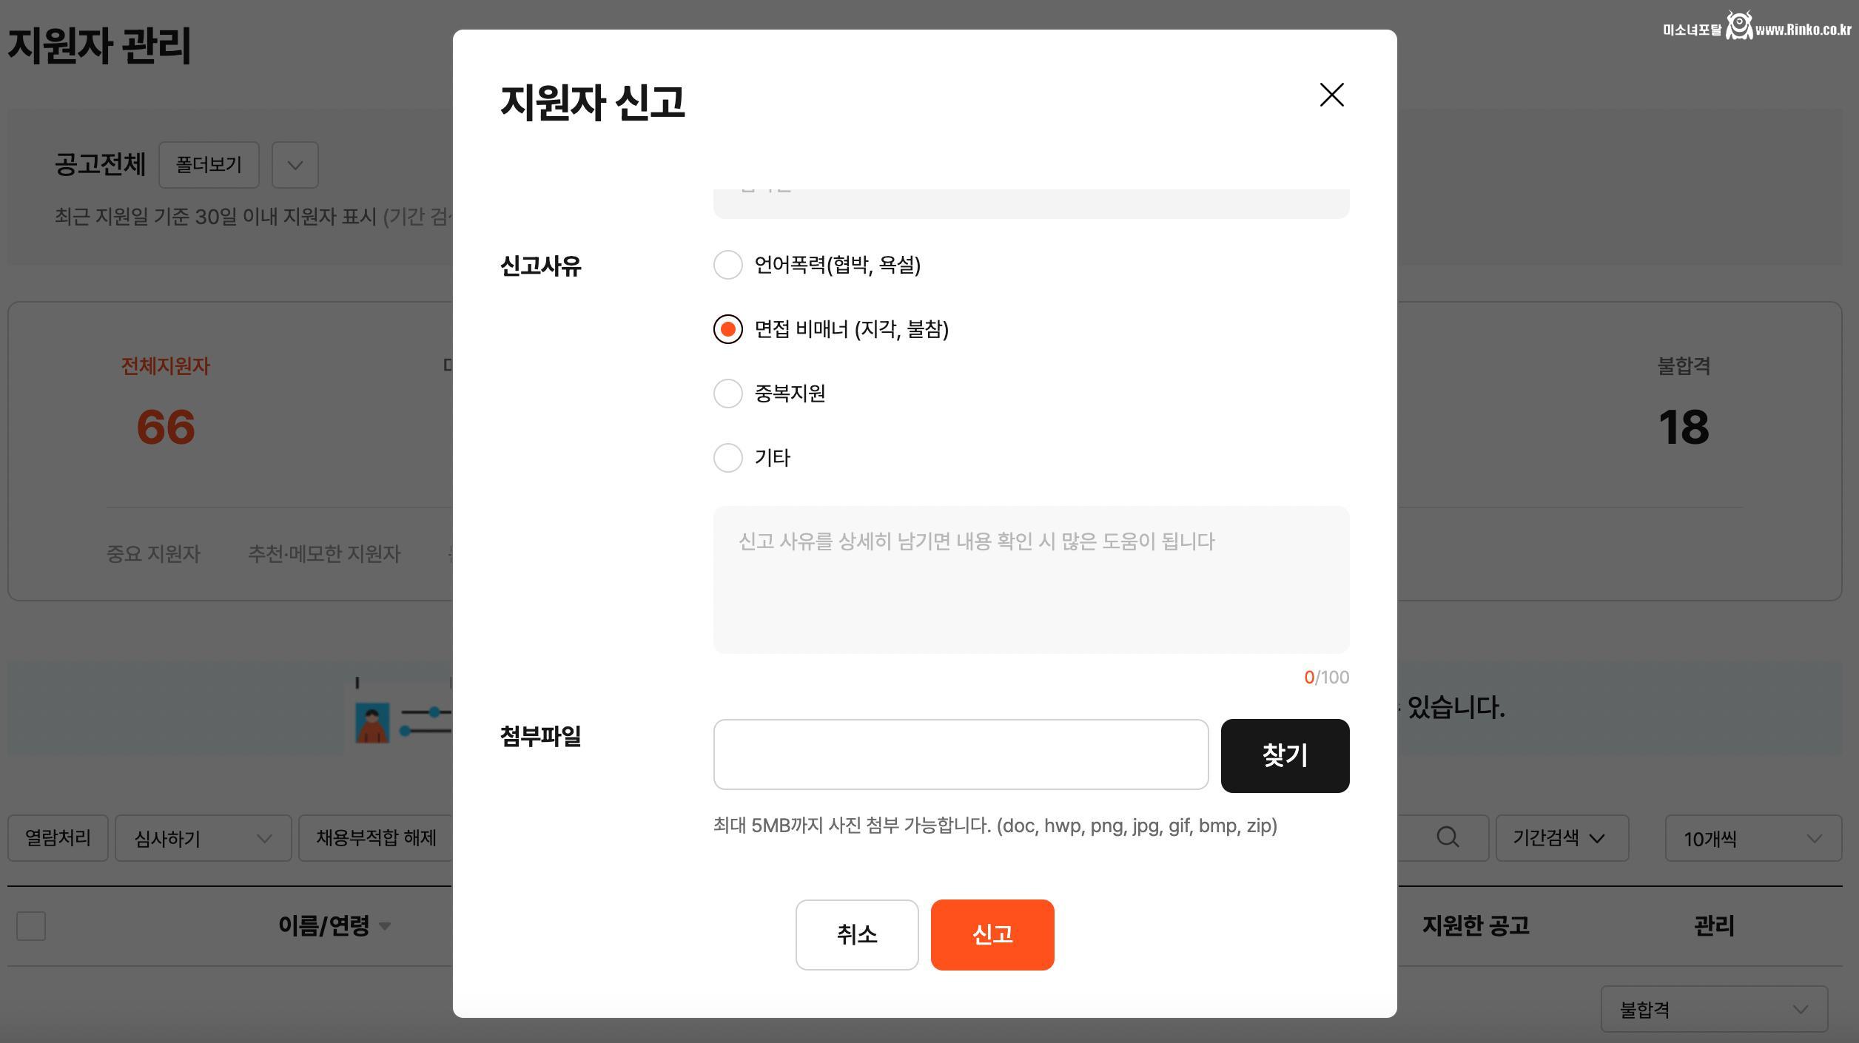The height and width of the screenshot is (1043, 1859).
Task: Select the 기타 report reason
Action: pyautogui.click(x=727, y=458)
